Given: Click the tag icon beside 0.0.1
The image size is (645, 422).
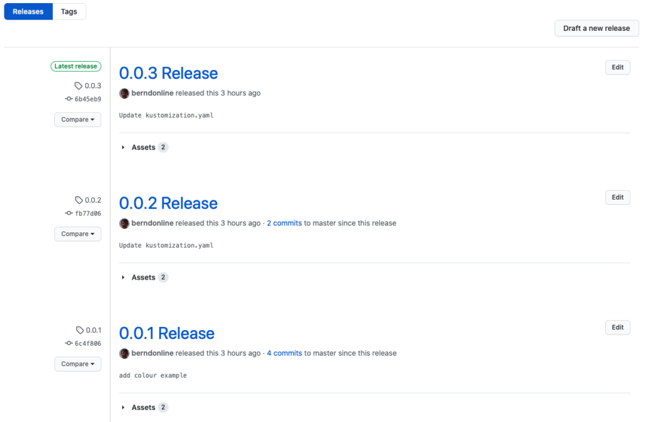Looking at the screenshot, I should tap(79, 329).
